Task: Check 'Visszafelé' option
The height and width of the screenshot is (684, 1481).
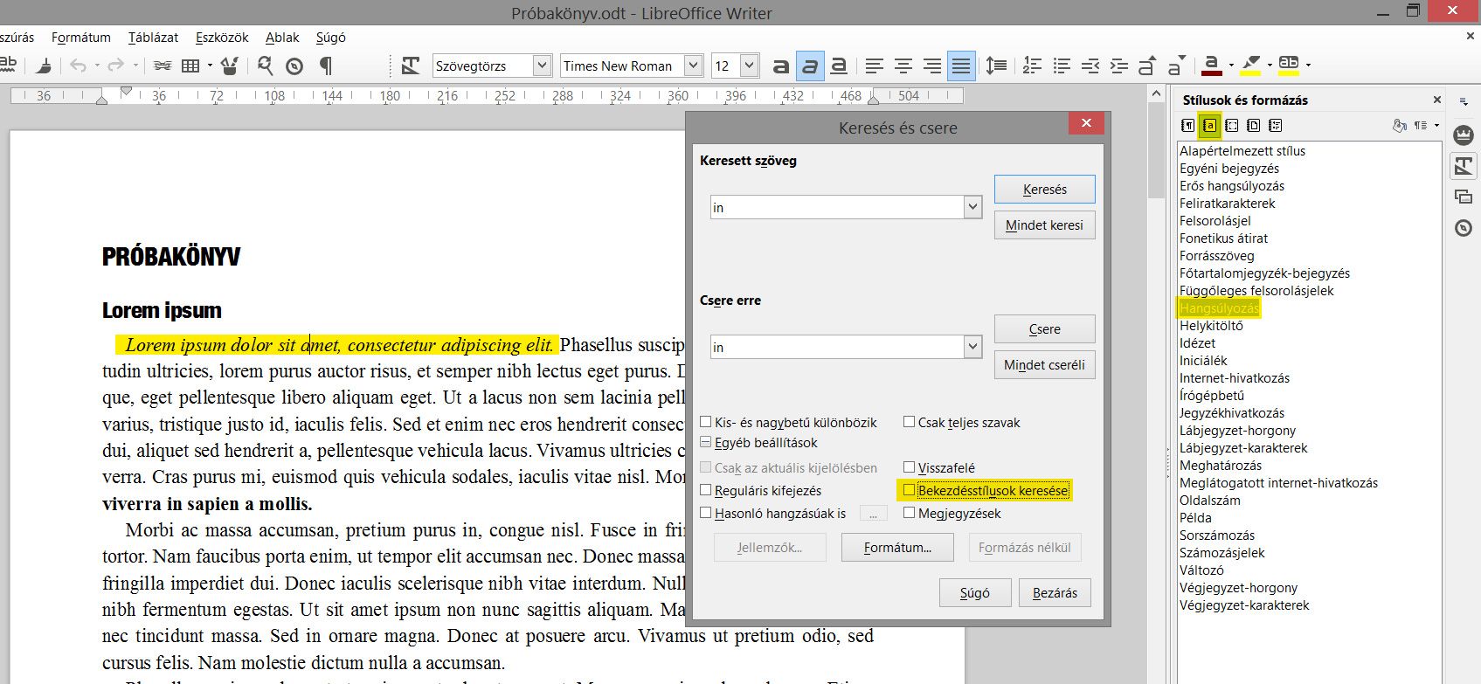Action: coord(909,467)
